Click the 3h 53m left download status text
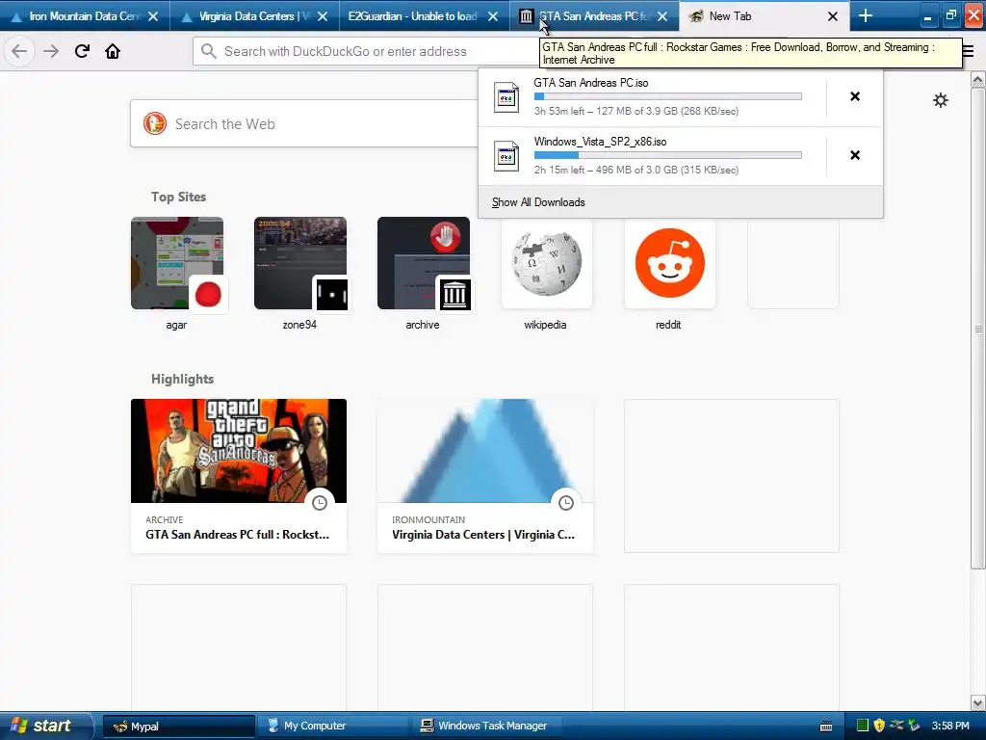This screenshot has width=986, height=740. [x=636, y=111]
